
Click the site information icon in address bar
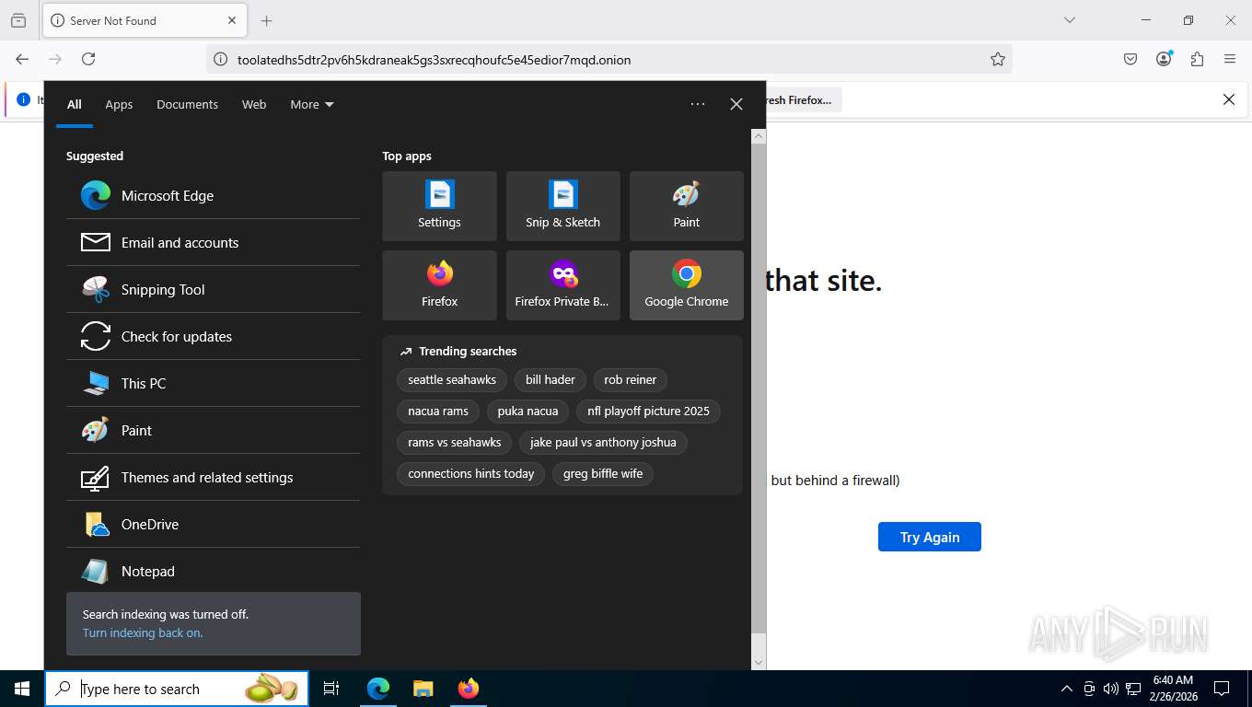220,59
